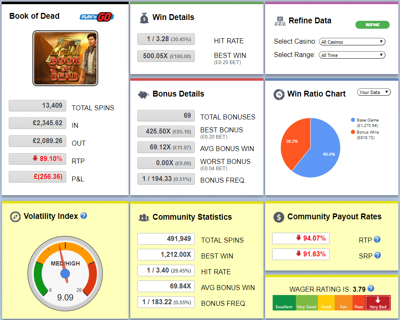Open the Select Range dropdown

pyautogui.click(x=352, y=55)
